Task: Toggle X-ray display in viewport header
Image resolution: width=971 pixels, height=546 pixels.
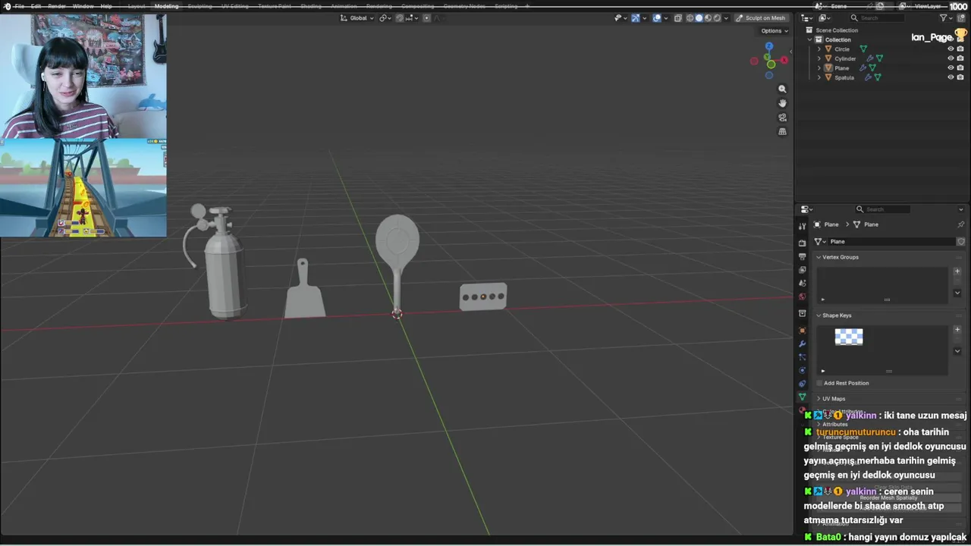Action: tap(679, 18)
